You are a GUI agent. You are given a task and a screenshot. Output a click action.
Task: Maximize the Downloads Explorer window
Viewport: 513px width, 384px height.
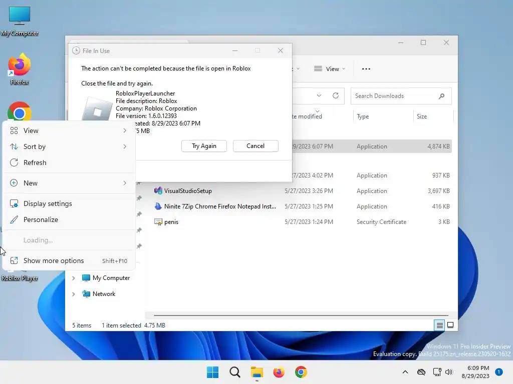423,43
